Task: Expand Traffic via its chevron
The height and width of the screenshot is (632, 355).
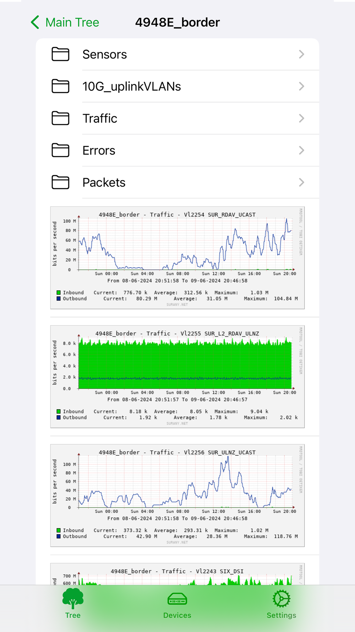Action: click(x=301, y=118)
